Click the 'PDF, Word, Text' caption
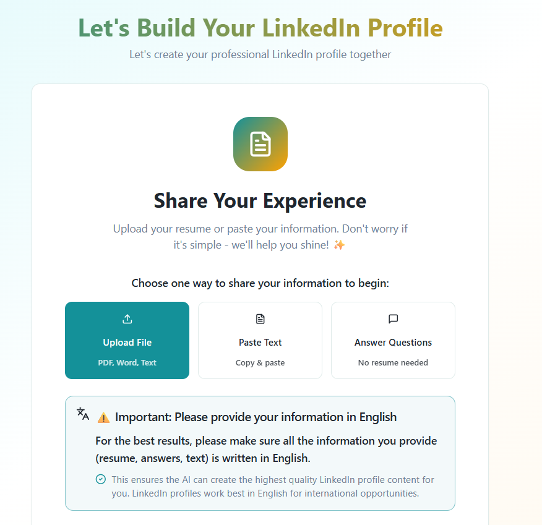The image size is (542, 525). tap(127, 363)
